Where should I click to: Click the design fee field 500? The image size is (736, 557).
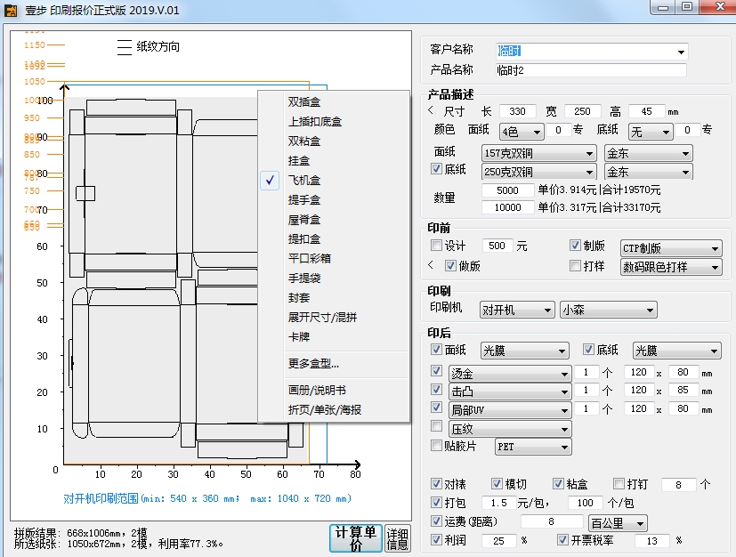pyautogui.click(x=497, y=246)
